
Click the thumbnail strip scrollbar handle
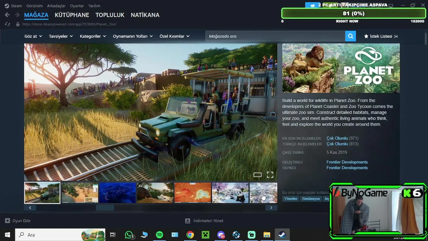pyautogui.click(x=105, y=208)
